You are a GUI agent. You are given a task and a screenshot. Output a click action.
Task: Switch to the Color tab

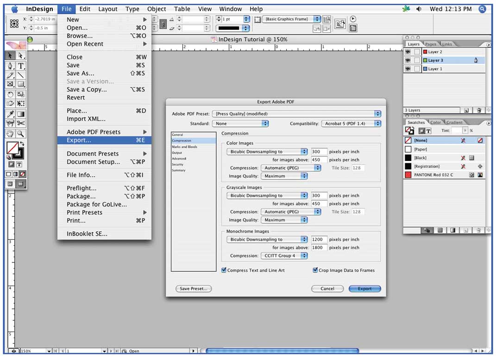coord(435,122)
